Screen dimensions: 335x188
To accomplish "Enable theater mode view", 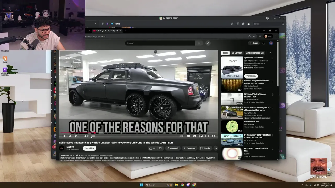I will point(207,136).
